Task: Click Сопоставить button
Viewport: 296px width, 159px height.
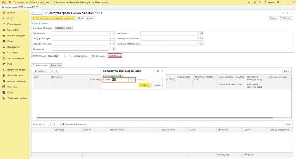Action: (x=86, y=18)
